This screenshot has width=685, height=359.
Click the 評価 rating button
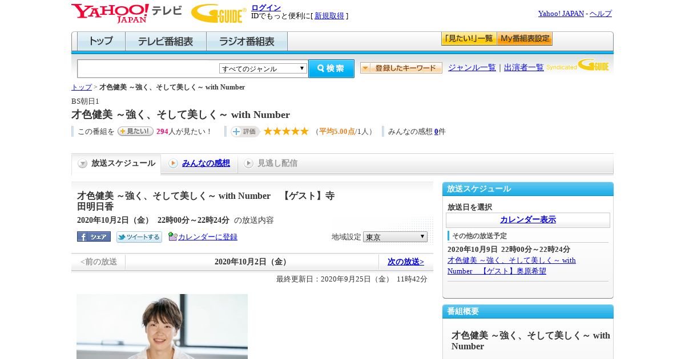245,132
